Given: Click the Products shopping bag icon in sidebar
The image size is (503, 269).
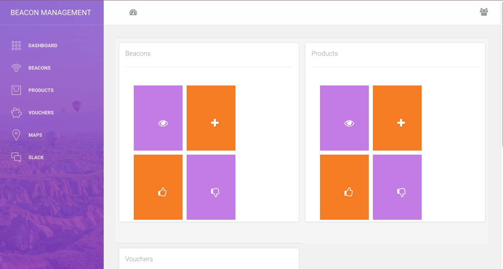Looking at the screenshot, I should click(x=16, y=90).
